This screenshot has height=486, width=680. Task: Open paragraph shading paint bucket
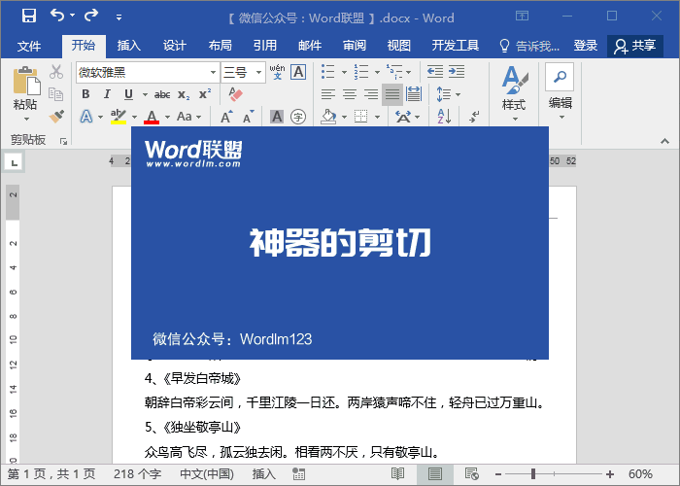click(x=328, y=117)
